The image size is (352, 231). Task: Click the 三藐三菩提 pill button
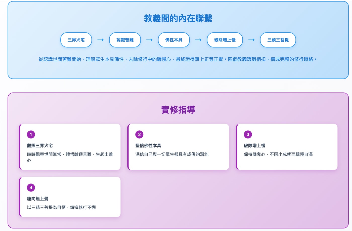tap(278, 40)
